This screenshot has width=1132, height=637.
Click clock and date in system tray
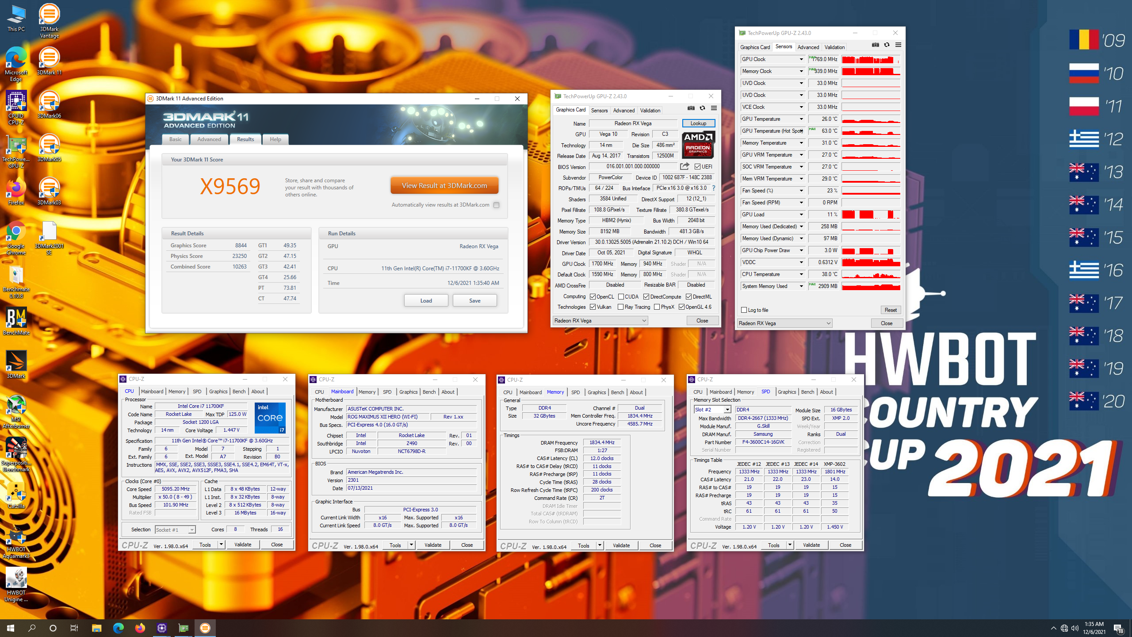coord(1094,628)
